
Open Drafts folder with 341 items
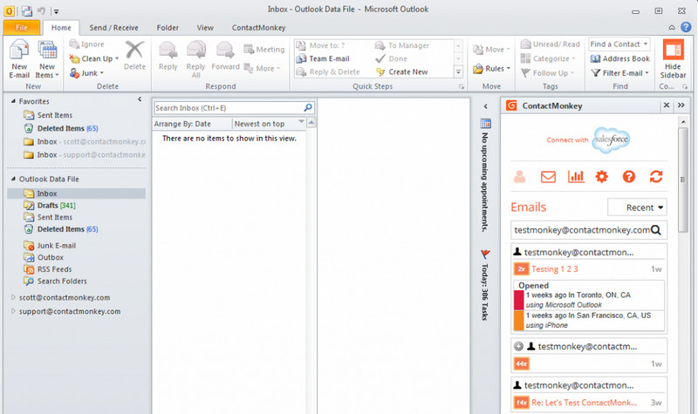(x=50, y=206)
